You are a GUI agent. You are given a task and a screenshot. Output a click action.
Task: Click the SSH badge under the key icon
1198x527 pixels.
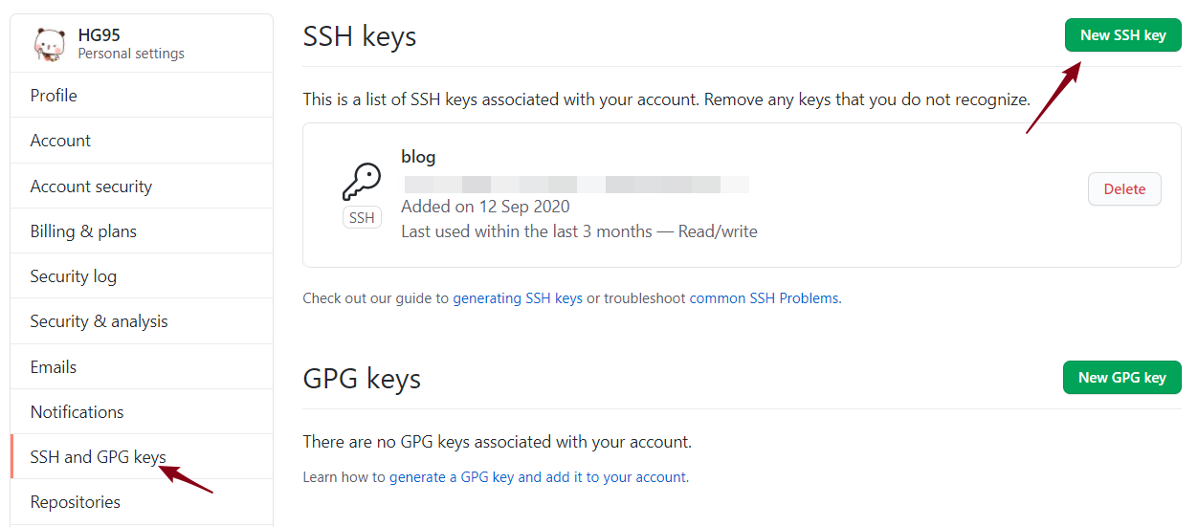point(362,218)
